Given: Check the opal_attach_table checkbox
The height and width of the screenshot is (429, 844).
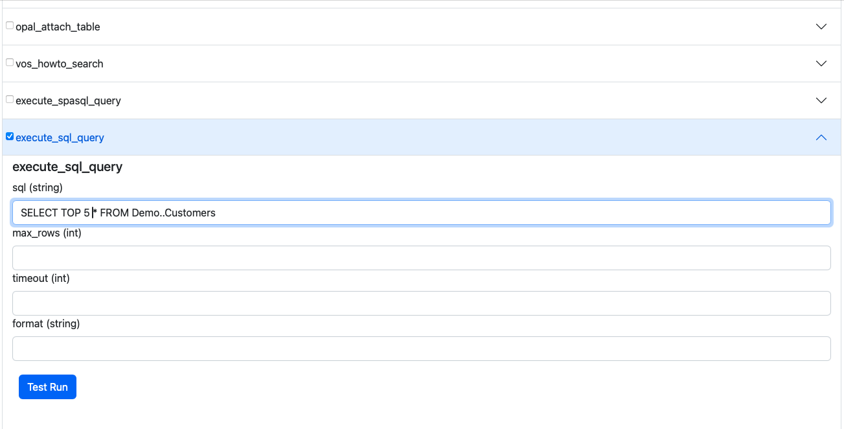Looking at the screenshot, I should pos(10,26).
